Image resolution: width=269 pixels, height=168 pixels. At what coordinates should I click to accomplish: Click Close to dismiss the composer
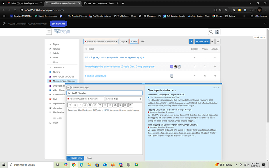coord(89,158)
